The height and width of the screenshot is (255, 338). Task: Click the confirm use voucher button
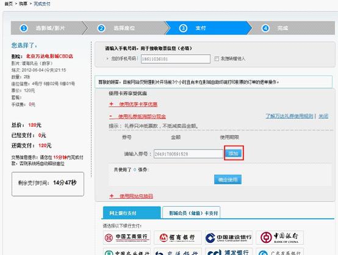tap(228, 179)
